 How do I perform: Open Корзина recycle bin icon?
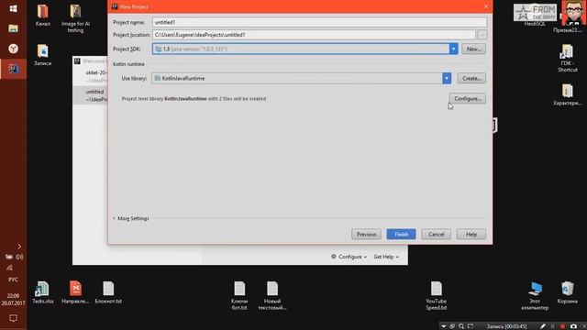pyautogui.click(x=568, y=292)
